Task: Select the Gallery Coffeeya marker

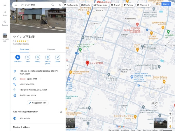Action: click(164, 82)
